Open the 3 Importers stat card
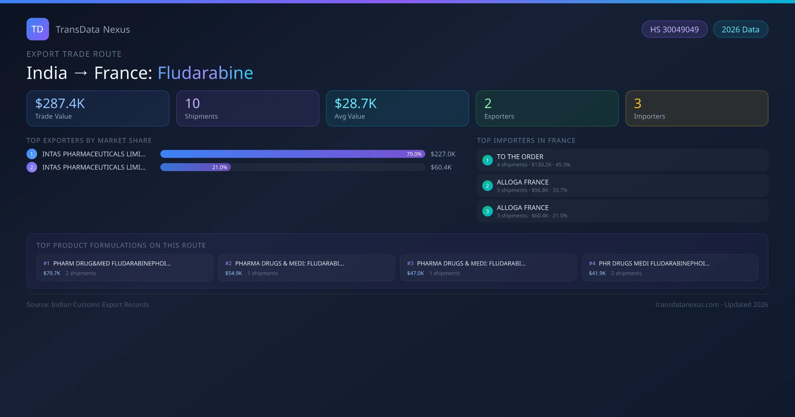The image size is (795, 417). (697, 109)
